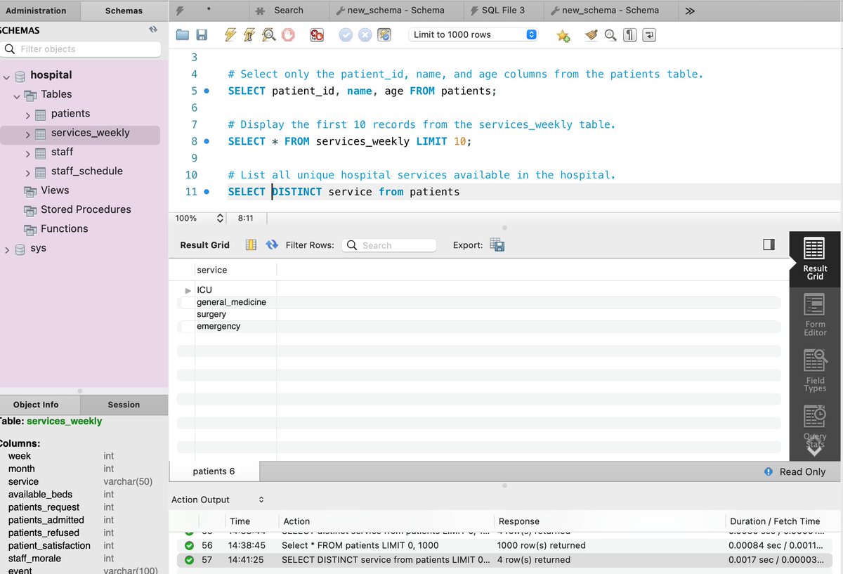This screenshot has width=843, height=574.
Task: Save the script with the floppy disk icon
Action: coord(202,34)
